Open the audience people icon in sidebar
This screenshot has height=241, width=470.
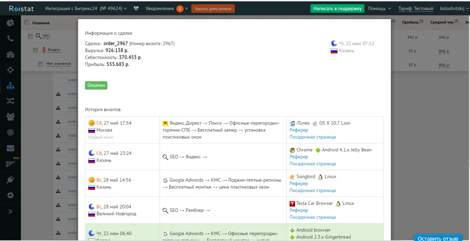pos(10,116)
